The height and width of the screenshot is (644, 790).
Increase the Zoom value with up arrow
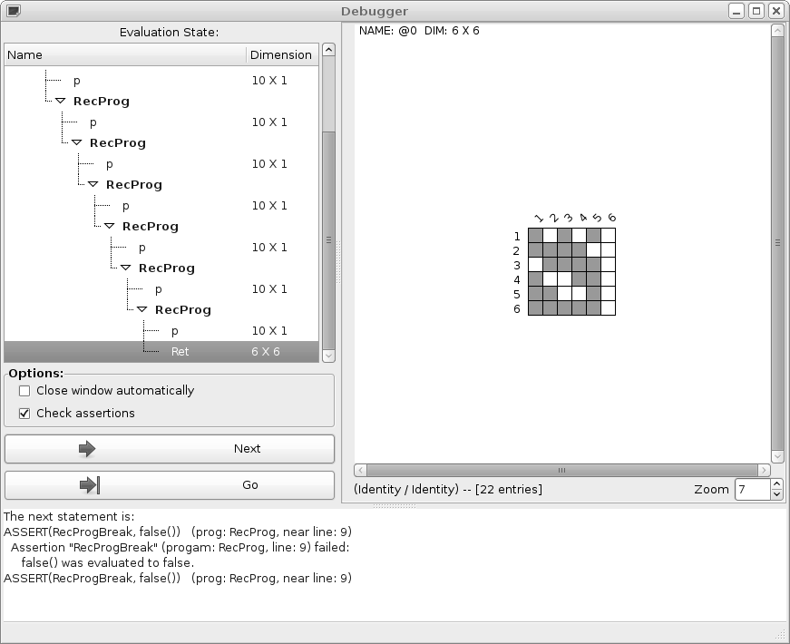click(x=776, y=484)
